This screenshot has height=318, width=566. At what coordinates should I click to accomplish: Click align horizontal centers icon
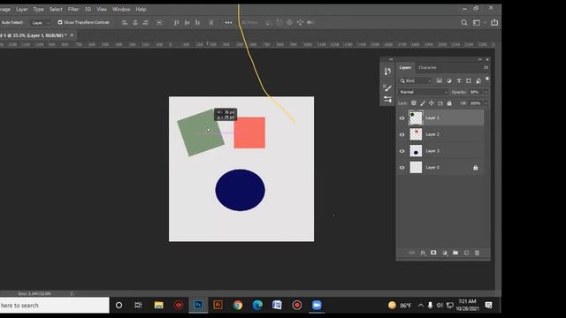point(135,22)
